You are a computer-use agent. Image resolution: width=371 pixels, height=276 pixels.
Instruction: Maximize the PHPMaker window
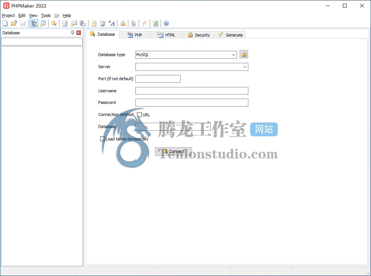(x=345, y=6)
